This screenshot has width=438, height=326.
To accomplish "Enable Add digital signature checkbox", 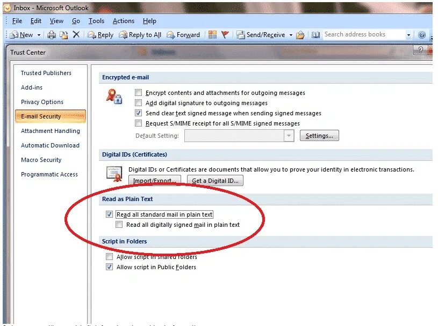I will click(x=138, y=103).
